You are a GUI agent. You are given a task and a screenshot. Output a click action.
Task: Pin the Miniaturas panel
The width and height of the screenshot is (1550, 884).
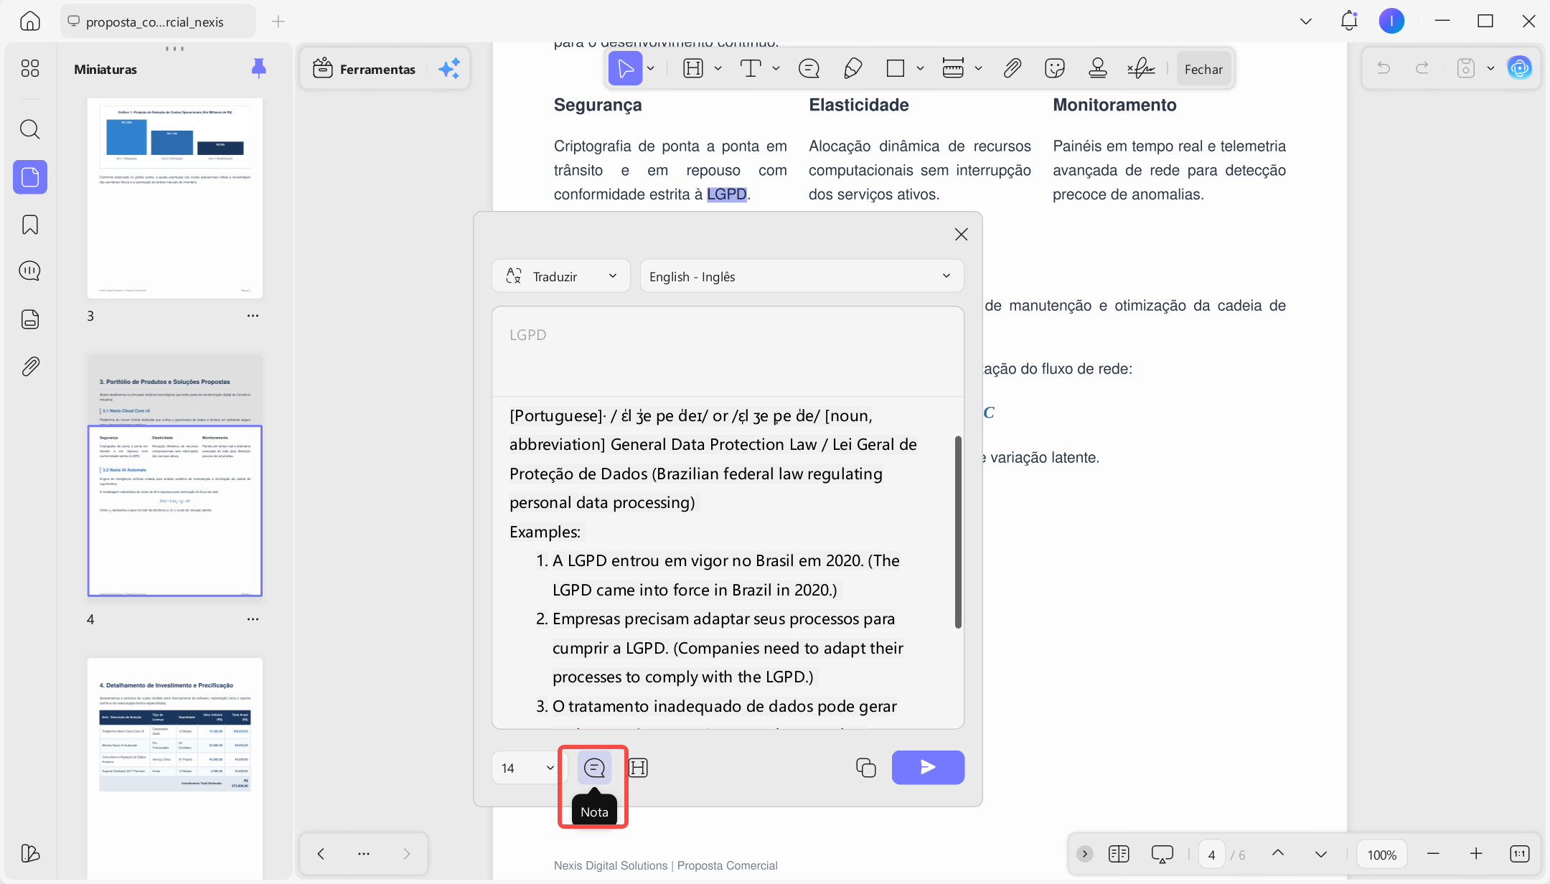pyautogui.click(x=259, y=68)
